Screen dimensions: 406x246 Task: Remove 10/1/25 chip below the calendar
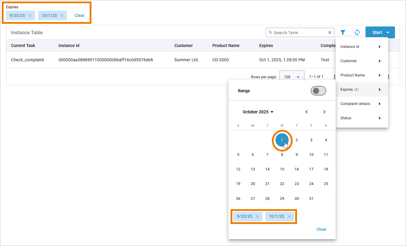(x=289, y=217)
